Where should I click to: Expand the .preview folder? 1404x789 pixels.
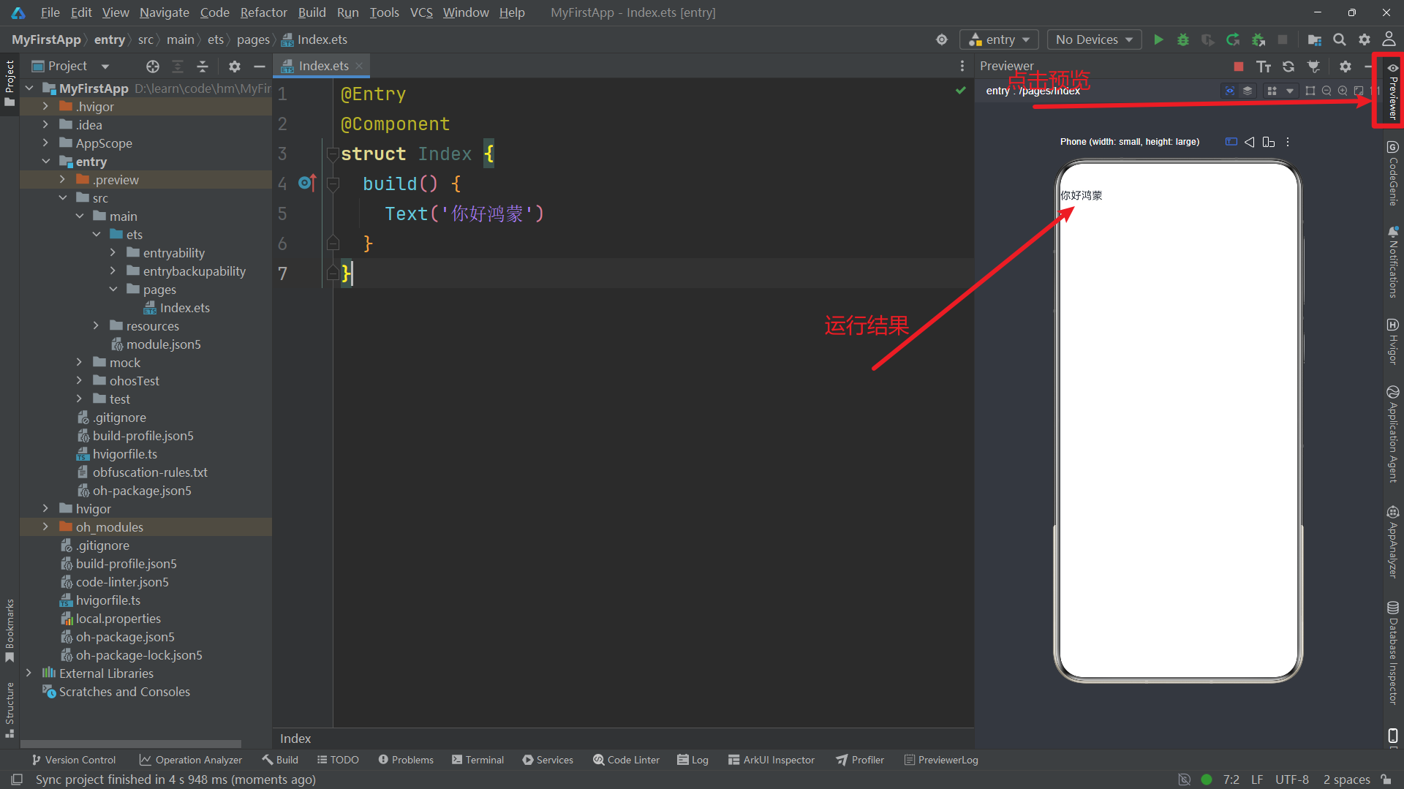62,180
